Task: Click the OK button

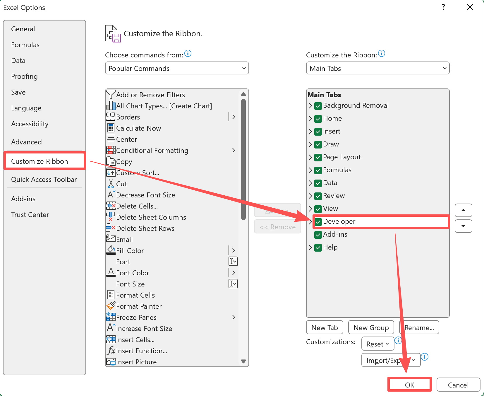Action: tap(409, 385)
